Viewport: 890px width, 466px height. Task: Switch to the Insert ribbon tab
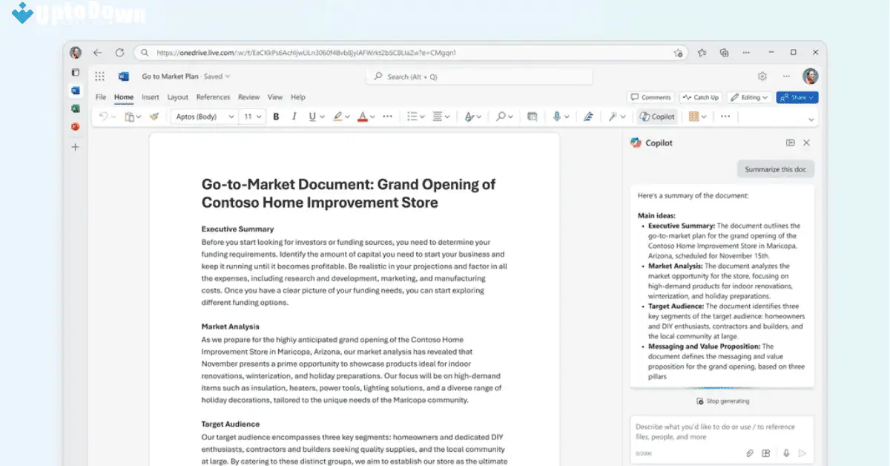pos(151,97)
